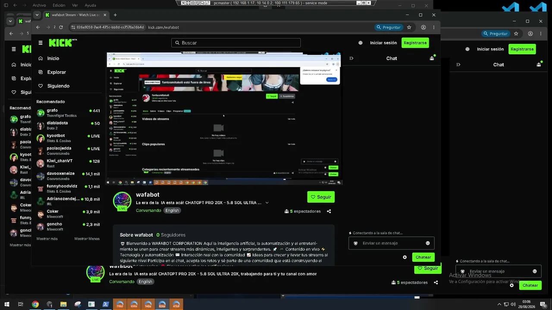Click the emoji icon in the background window chat
This screenshot has height=310, width=552.
535,271
